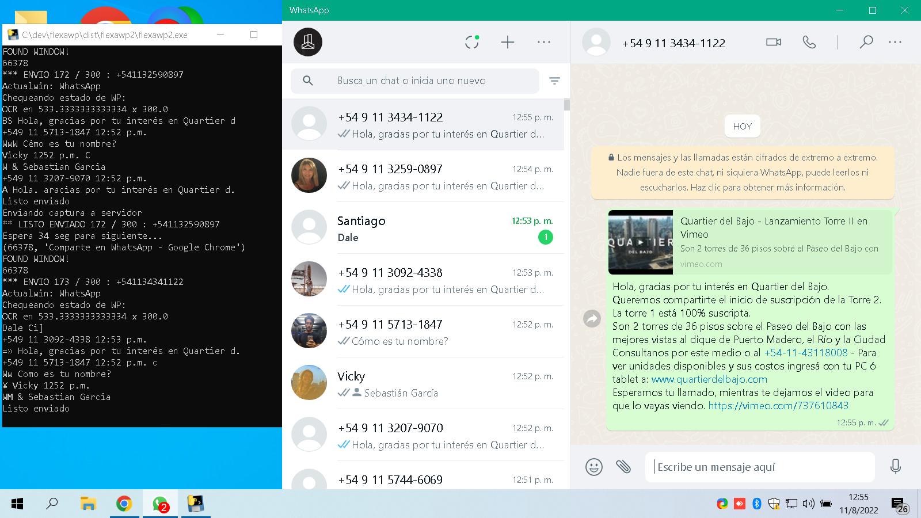The image size is (921, 518).
Task: Click the unread badge on Santiago chat
Action: 545,237
